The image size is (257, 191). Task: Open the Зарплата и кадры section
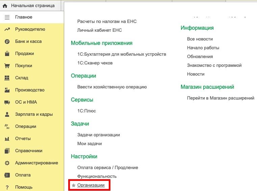point(34,114)
